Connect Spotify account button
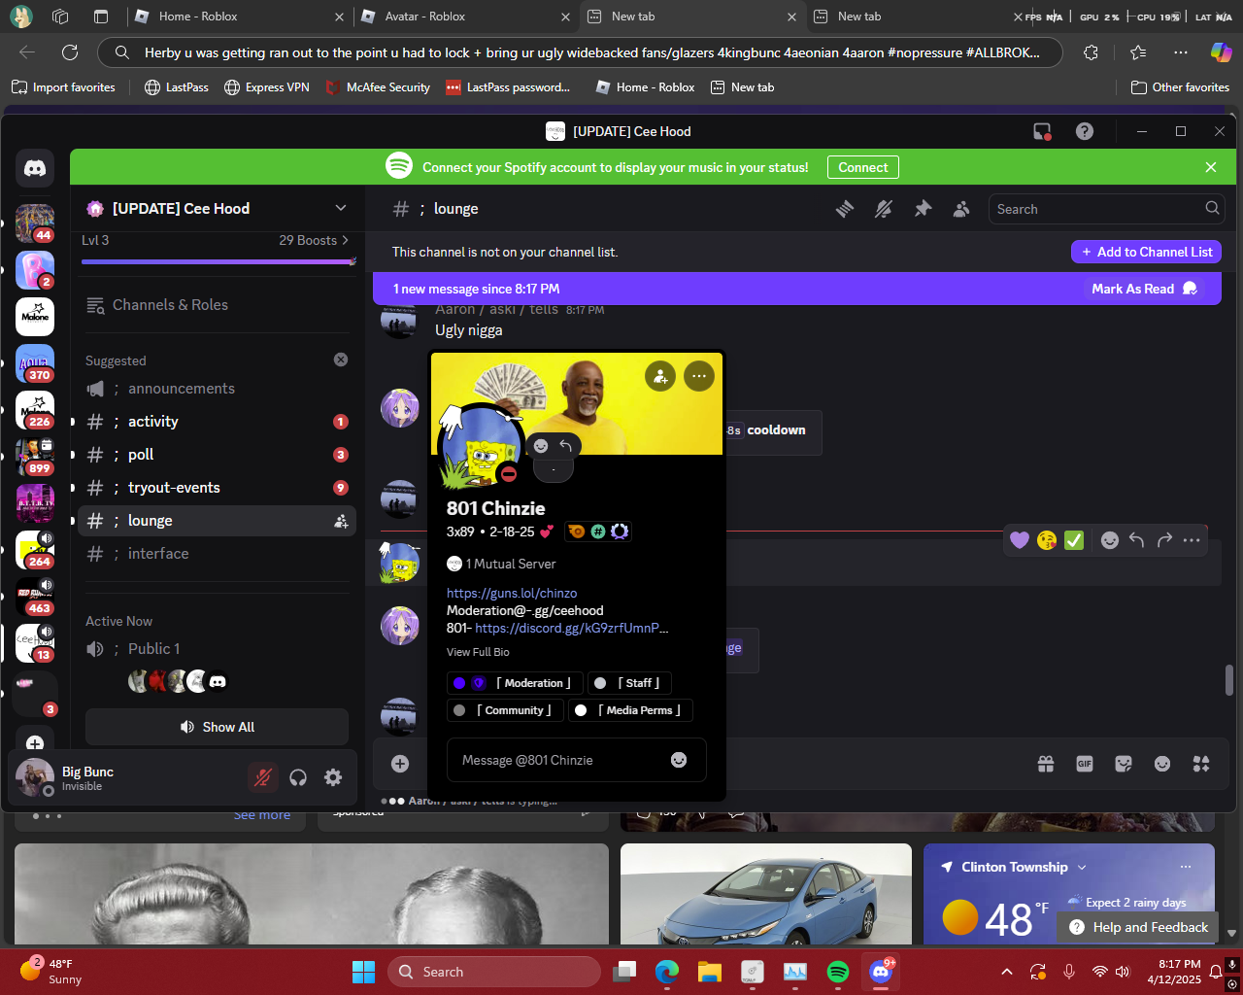This screenshot has height=995, width=1243. point(863,167)
